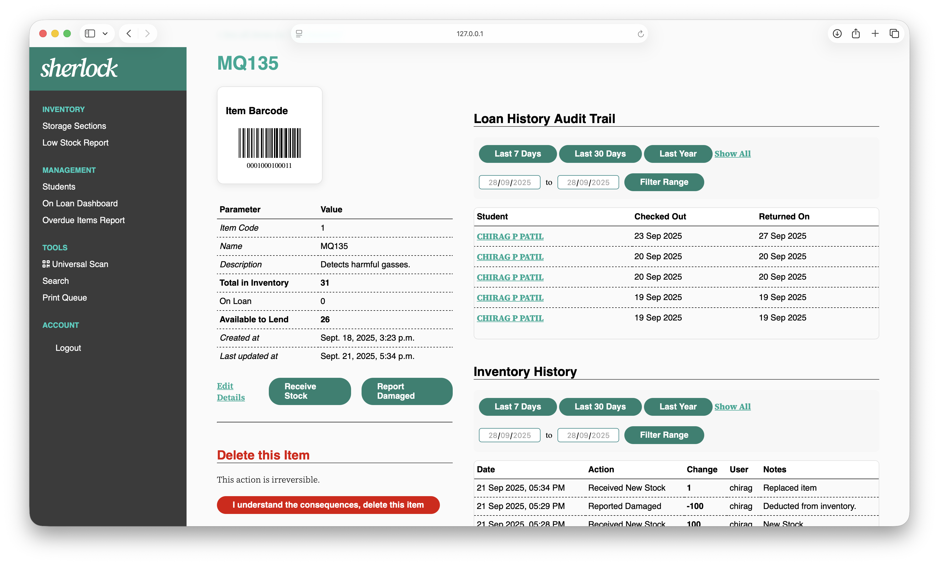
Task: Filter loan history by Last 7 Days
Action: pos(517,154)
